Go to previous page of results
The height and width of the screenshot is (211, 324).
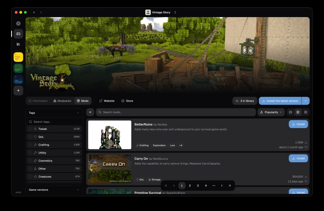pyautogui.click(x=174, y=186)
